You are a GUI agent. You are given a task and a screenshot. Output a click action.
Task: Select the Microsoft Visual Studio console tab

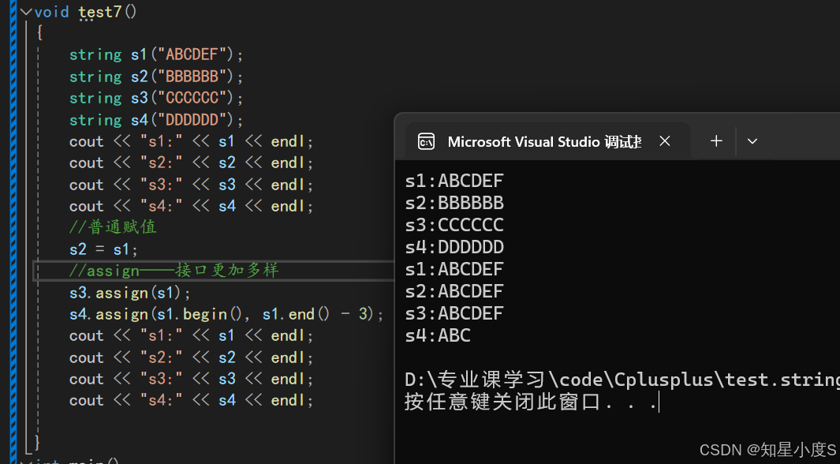pos(547,141)
